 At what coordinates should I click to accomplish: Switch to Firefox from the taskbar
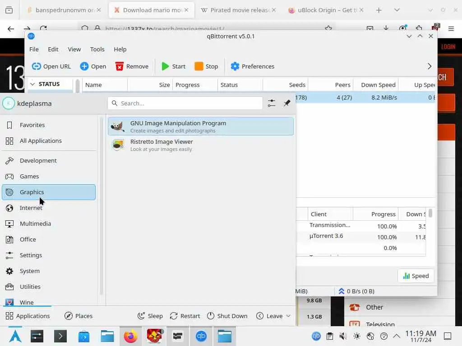click(130, 336)
